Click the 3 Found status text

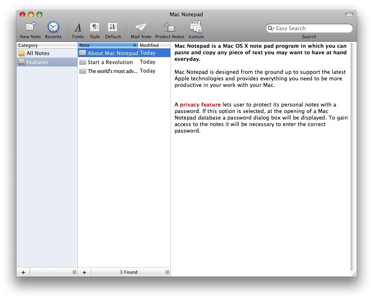click(129, 272)
